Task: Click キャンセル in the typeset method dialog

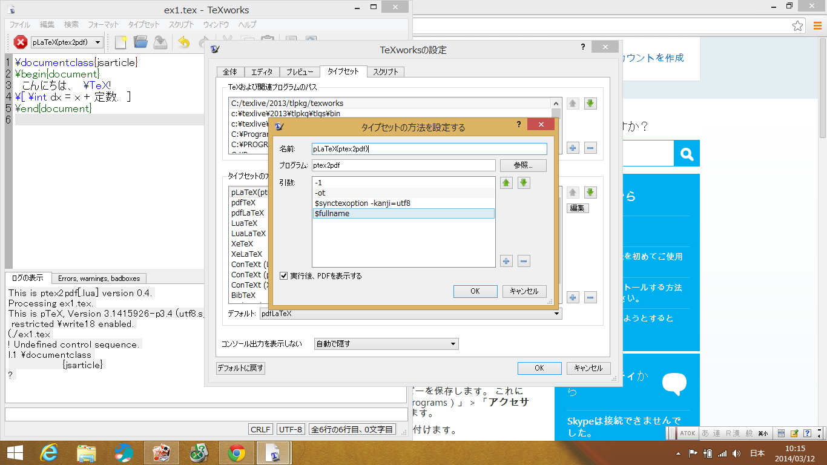Action: tap(524, 291)
